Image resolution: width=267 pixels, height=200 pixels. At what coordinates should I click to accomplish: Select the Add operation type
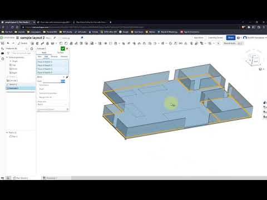(x=46, y=57)
